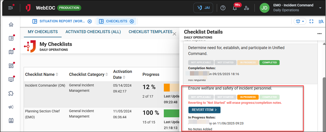Screen dimensions: 326x132
Task: Click the fullscreen expand icon
Action: click(311, 21)
